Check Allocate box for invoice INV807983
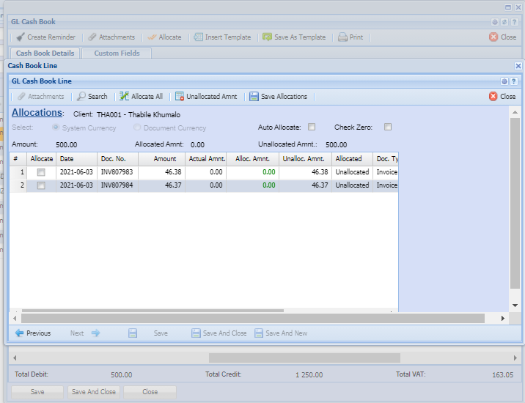The image size is (525, 403). coord(41,172)
